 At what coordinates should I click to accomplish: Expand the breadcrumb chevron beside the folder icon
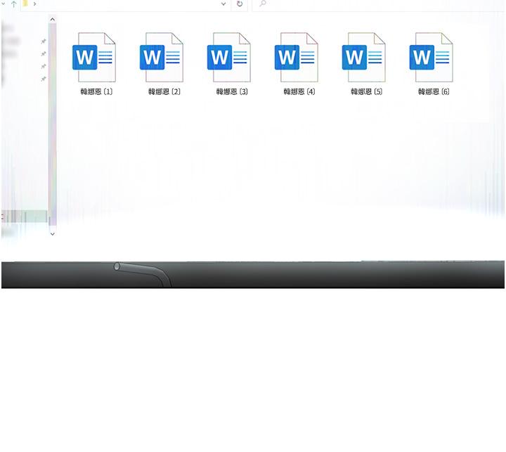[x=34, y=4]
